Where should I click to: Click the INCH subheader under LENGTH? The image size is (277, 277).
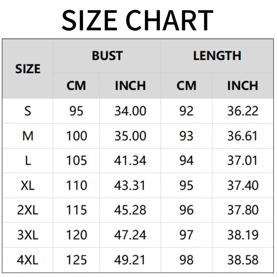[x=242, y=86]
